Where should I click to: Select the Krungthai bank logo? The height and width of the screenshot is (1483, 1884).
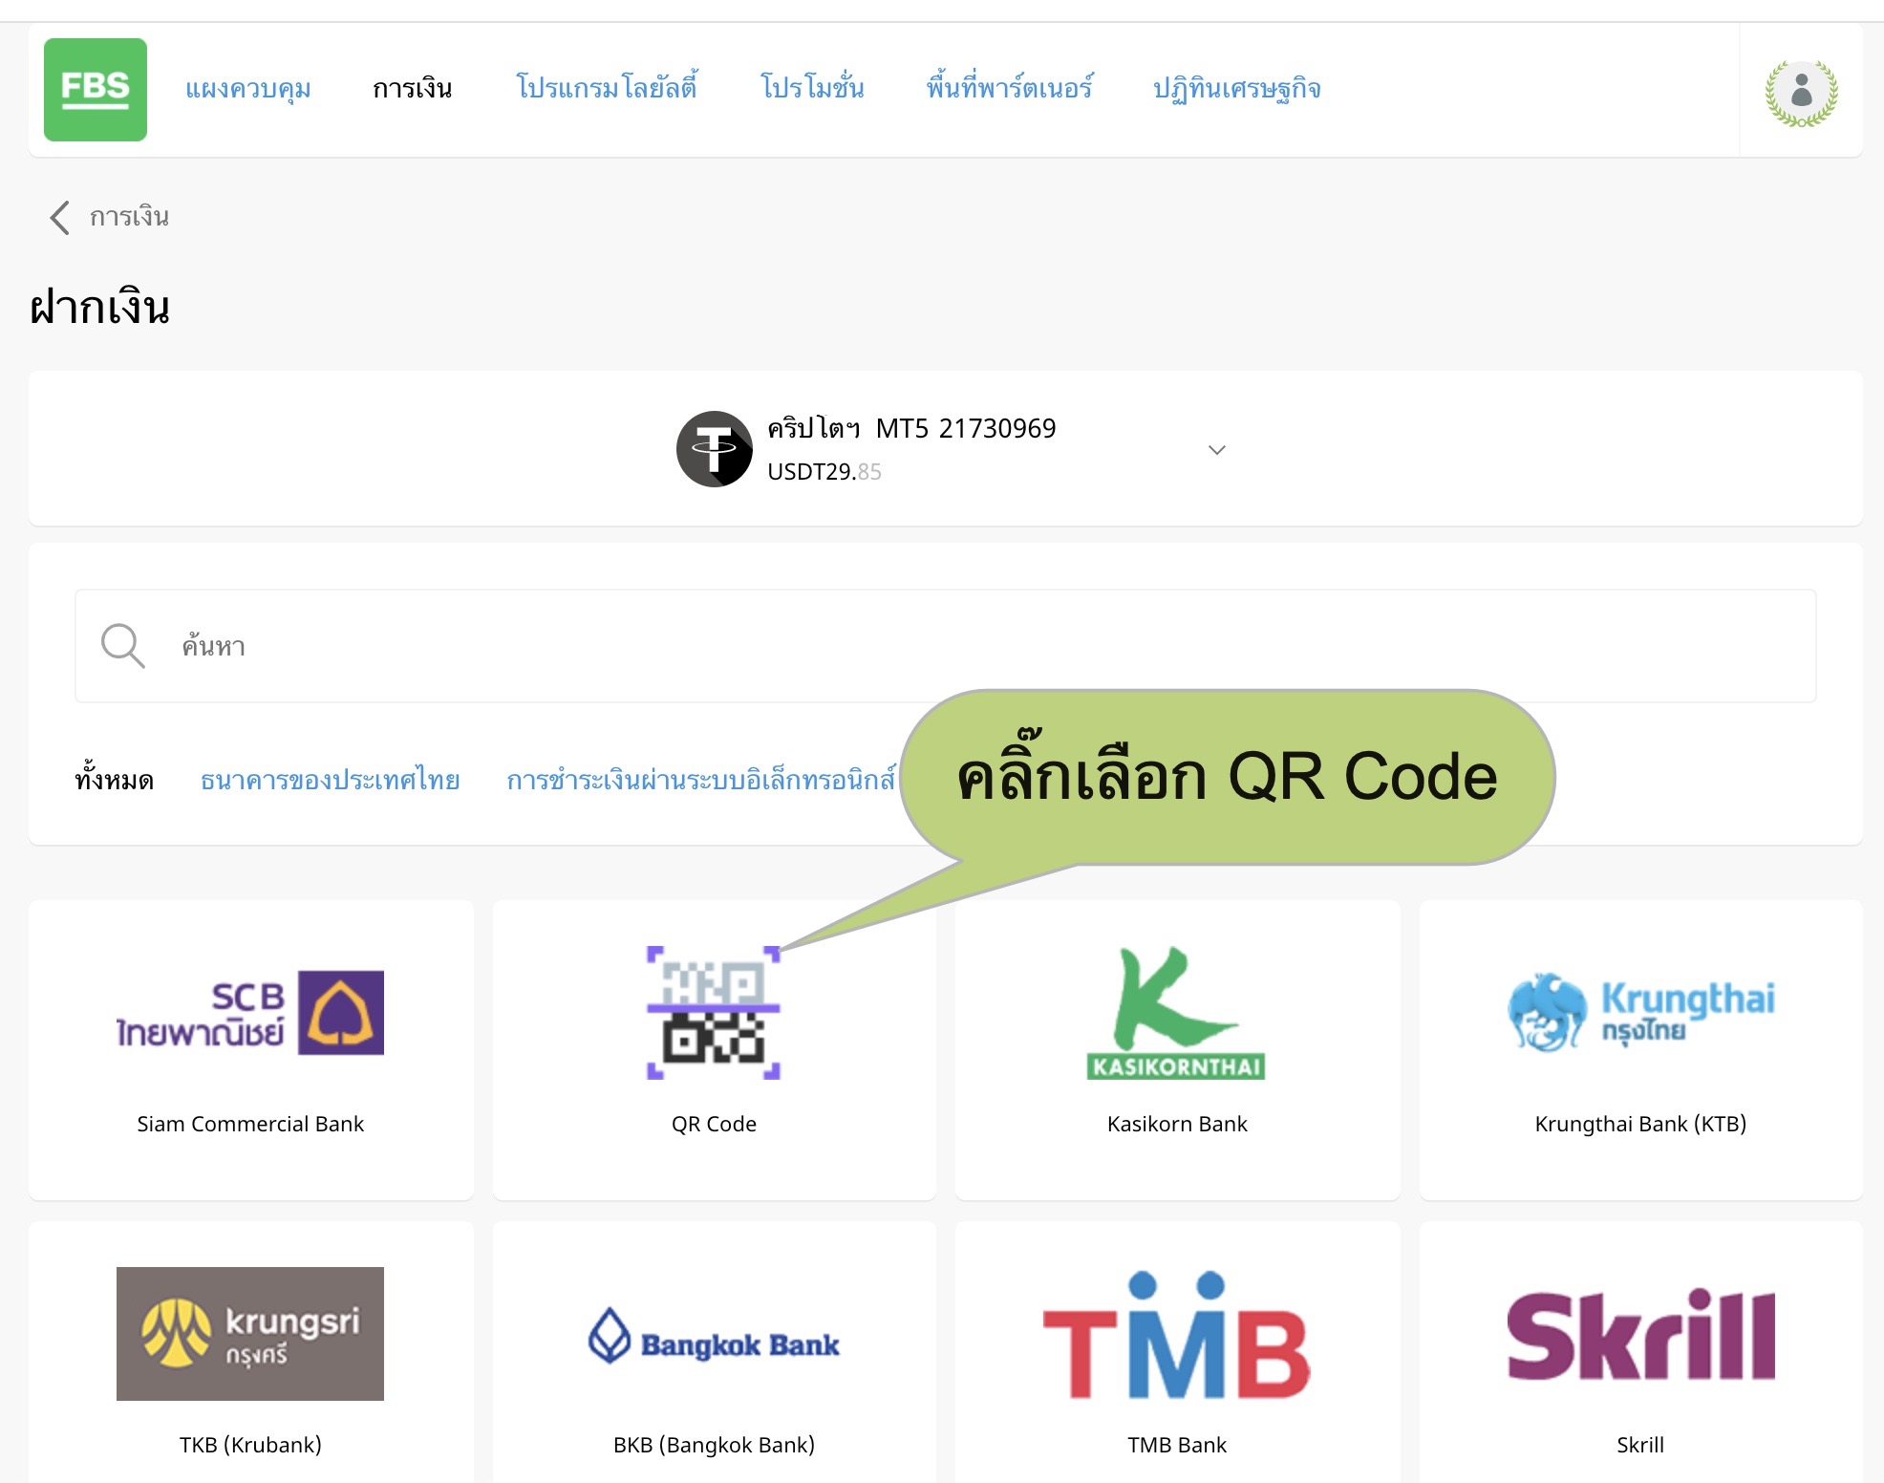[x=1640, y=1013]
